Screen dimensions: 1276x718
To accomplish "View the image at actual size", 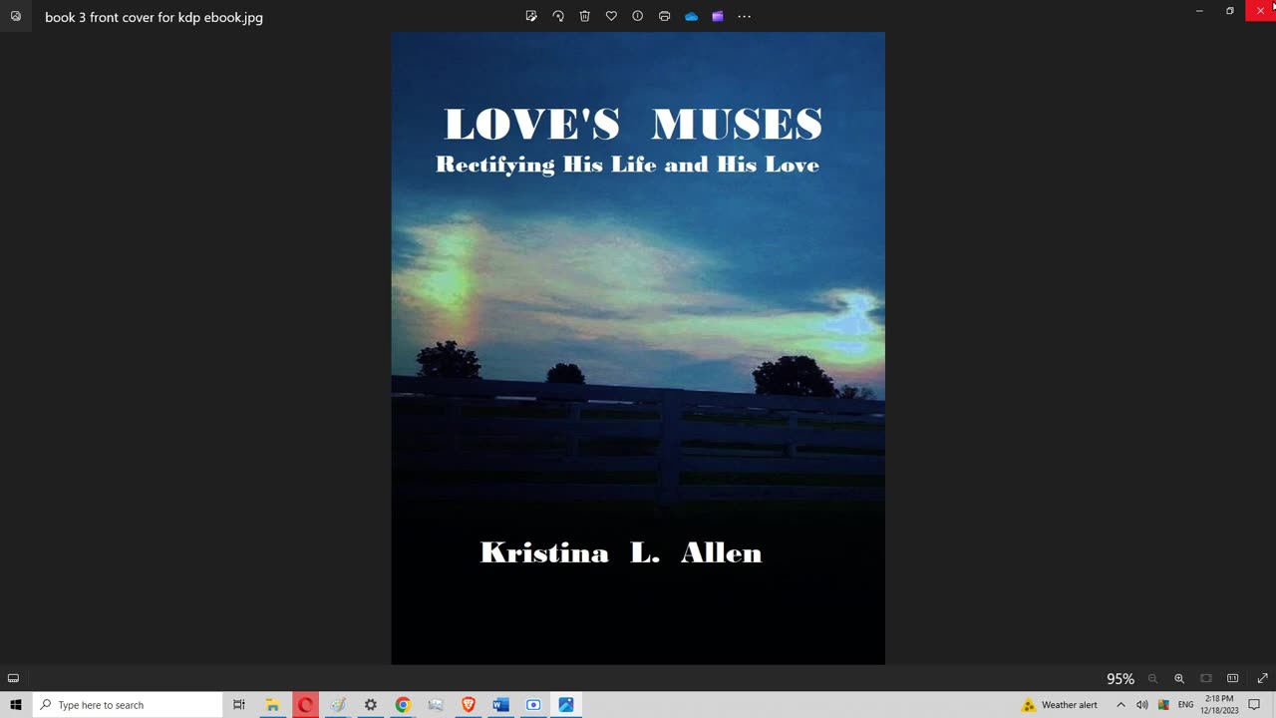I will coord(1233,678).
